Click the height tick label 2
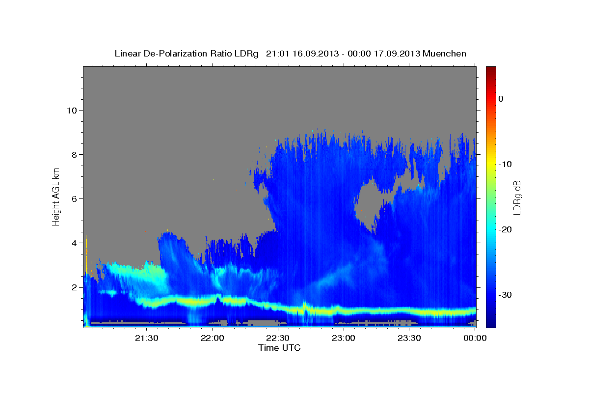589x393 pixels. pyautogui.click(x=73, y=287)
